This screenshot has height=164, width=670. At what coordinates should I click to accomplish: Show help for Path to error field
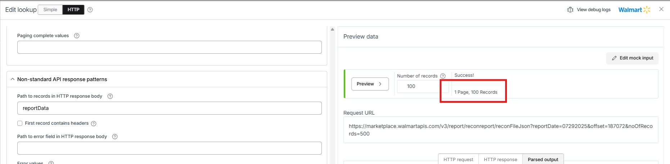pyautogui.click(x=115, y=137)
